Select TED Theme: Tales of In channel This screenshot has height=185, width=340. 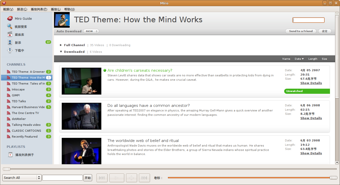pyautogui.click(x=27, y=84)
